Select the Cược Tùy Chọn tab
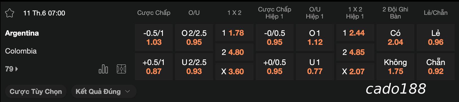Viewport: 459px width, 102px height. 36,91
